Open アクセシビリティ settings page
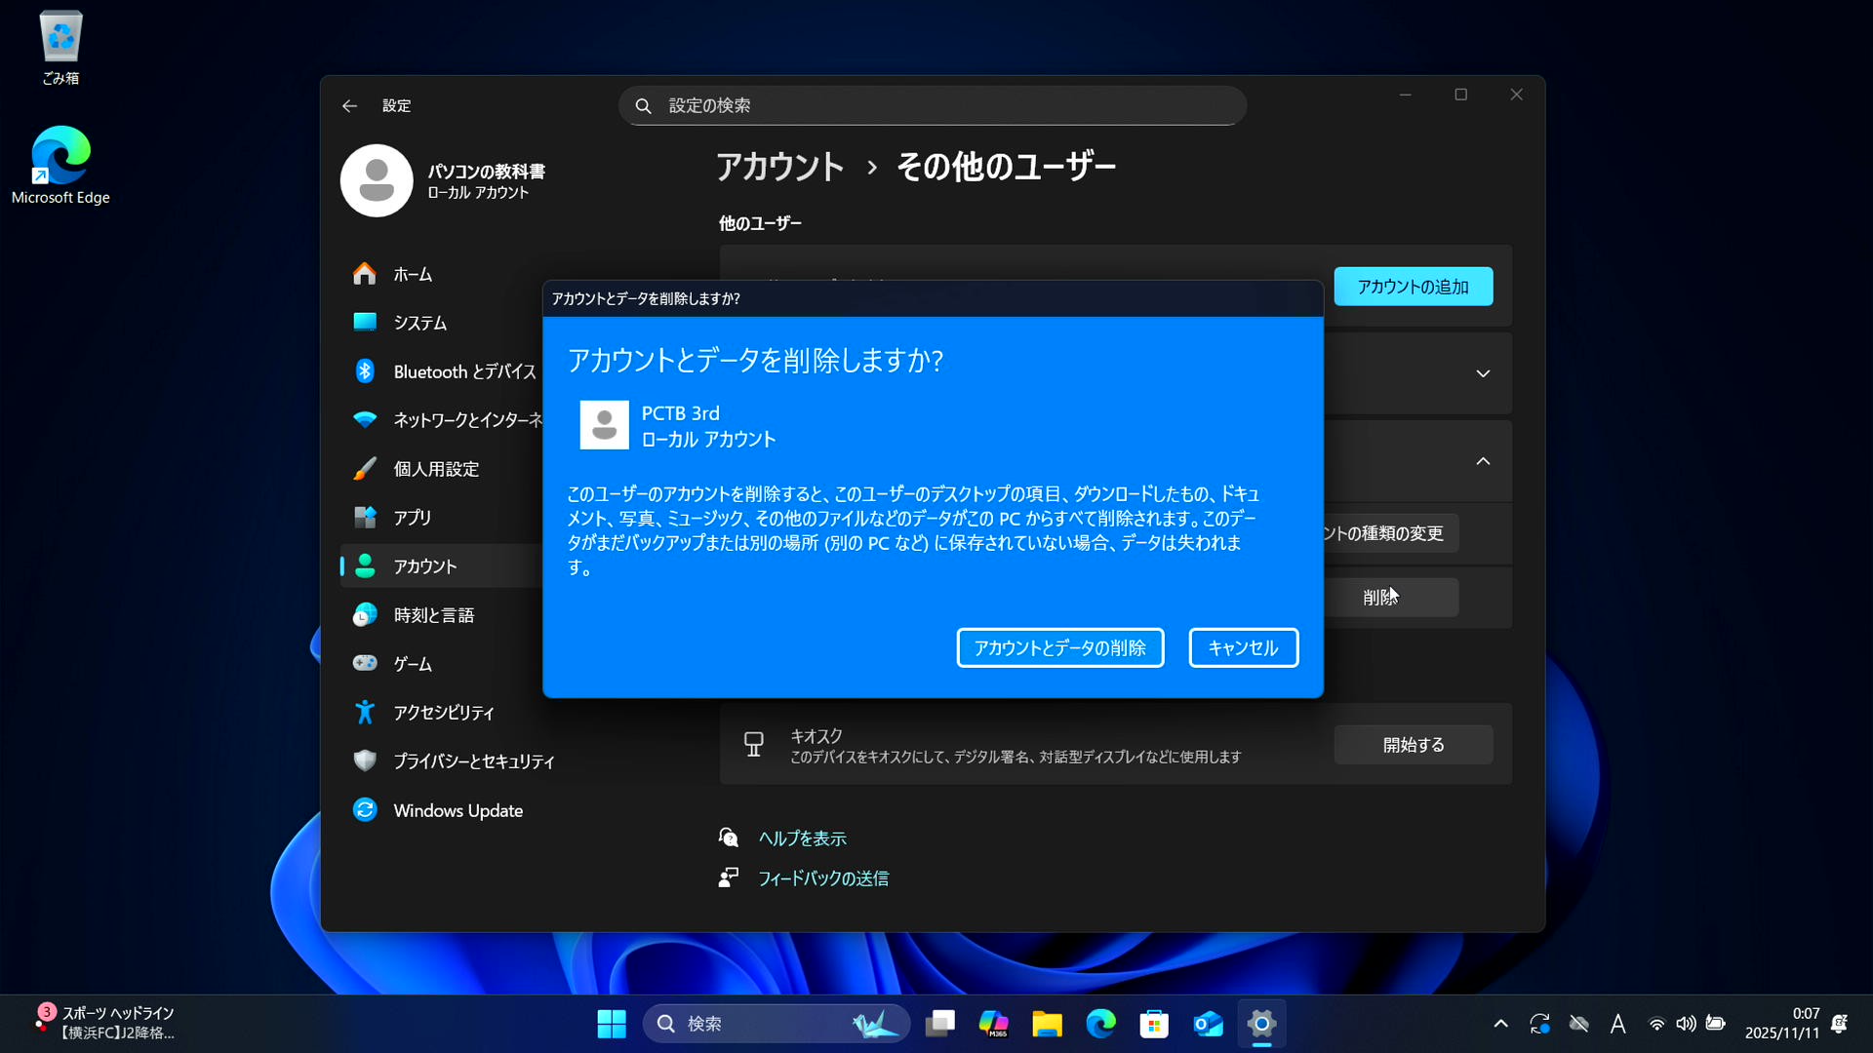This screenshot has height=1053, width=1873. click(443, 713)
